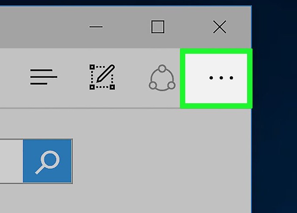The height and width of the screenshot is (213, 297).
Task: Open the Share circular icon
Action: click(162, 78)
